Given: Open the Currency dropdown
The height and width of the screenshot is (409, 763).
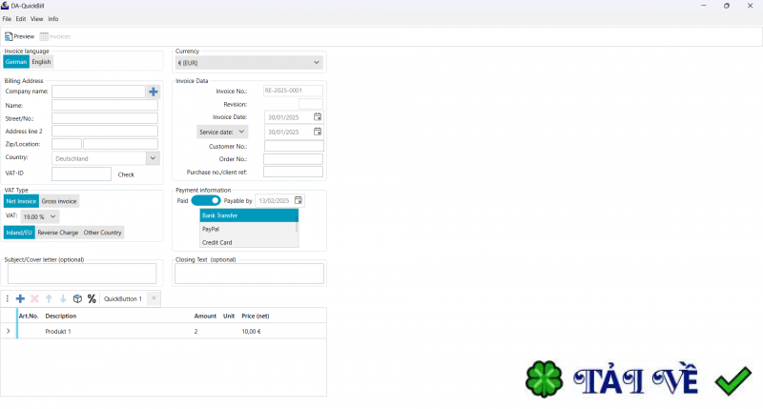Looking at the screenshot, I should coord(249,63).
